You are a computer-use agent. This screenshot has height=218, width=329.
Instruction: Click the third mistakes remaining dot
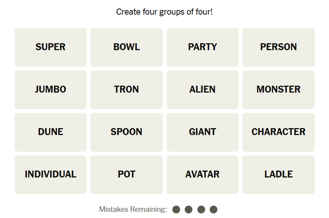point(201,210)
